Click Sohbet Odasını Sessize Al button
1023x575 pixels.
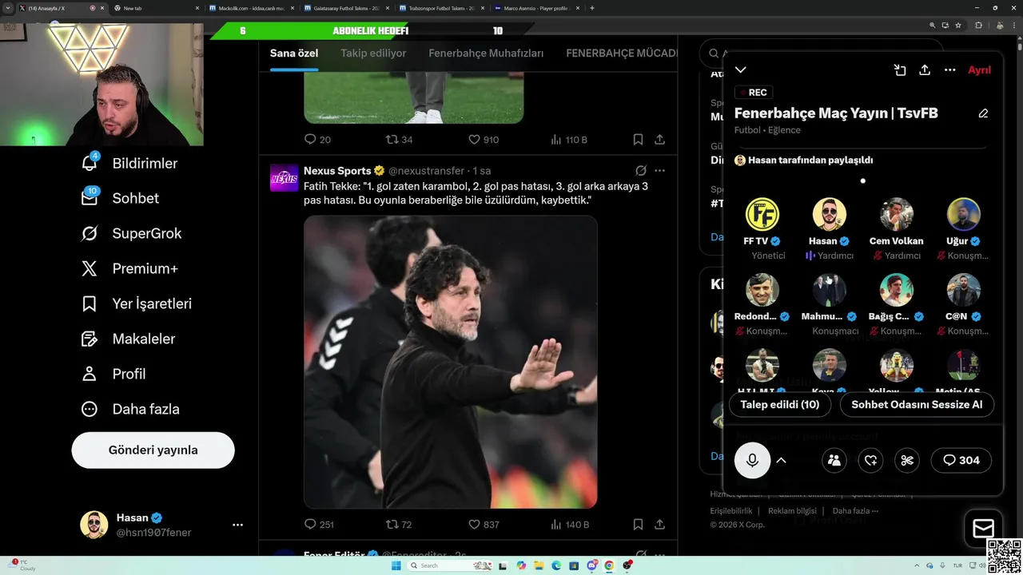917,405
